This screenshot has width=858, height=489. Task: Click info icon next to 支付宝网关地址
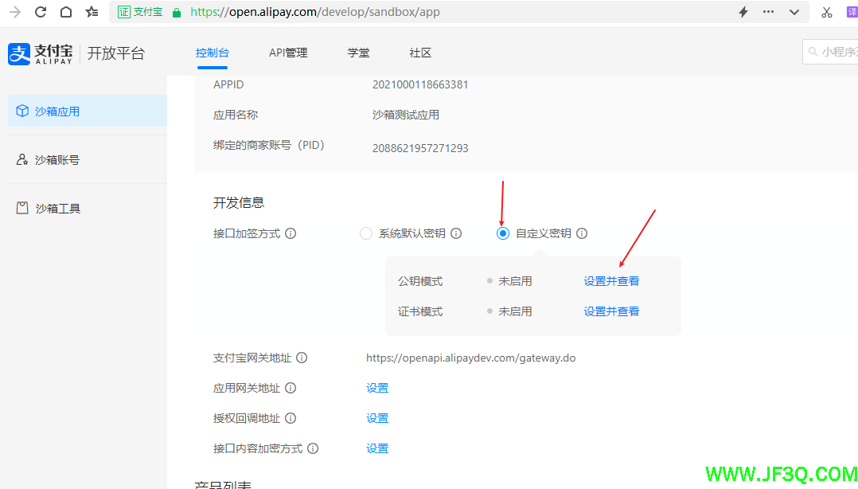click(302, 358)
